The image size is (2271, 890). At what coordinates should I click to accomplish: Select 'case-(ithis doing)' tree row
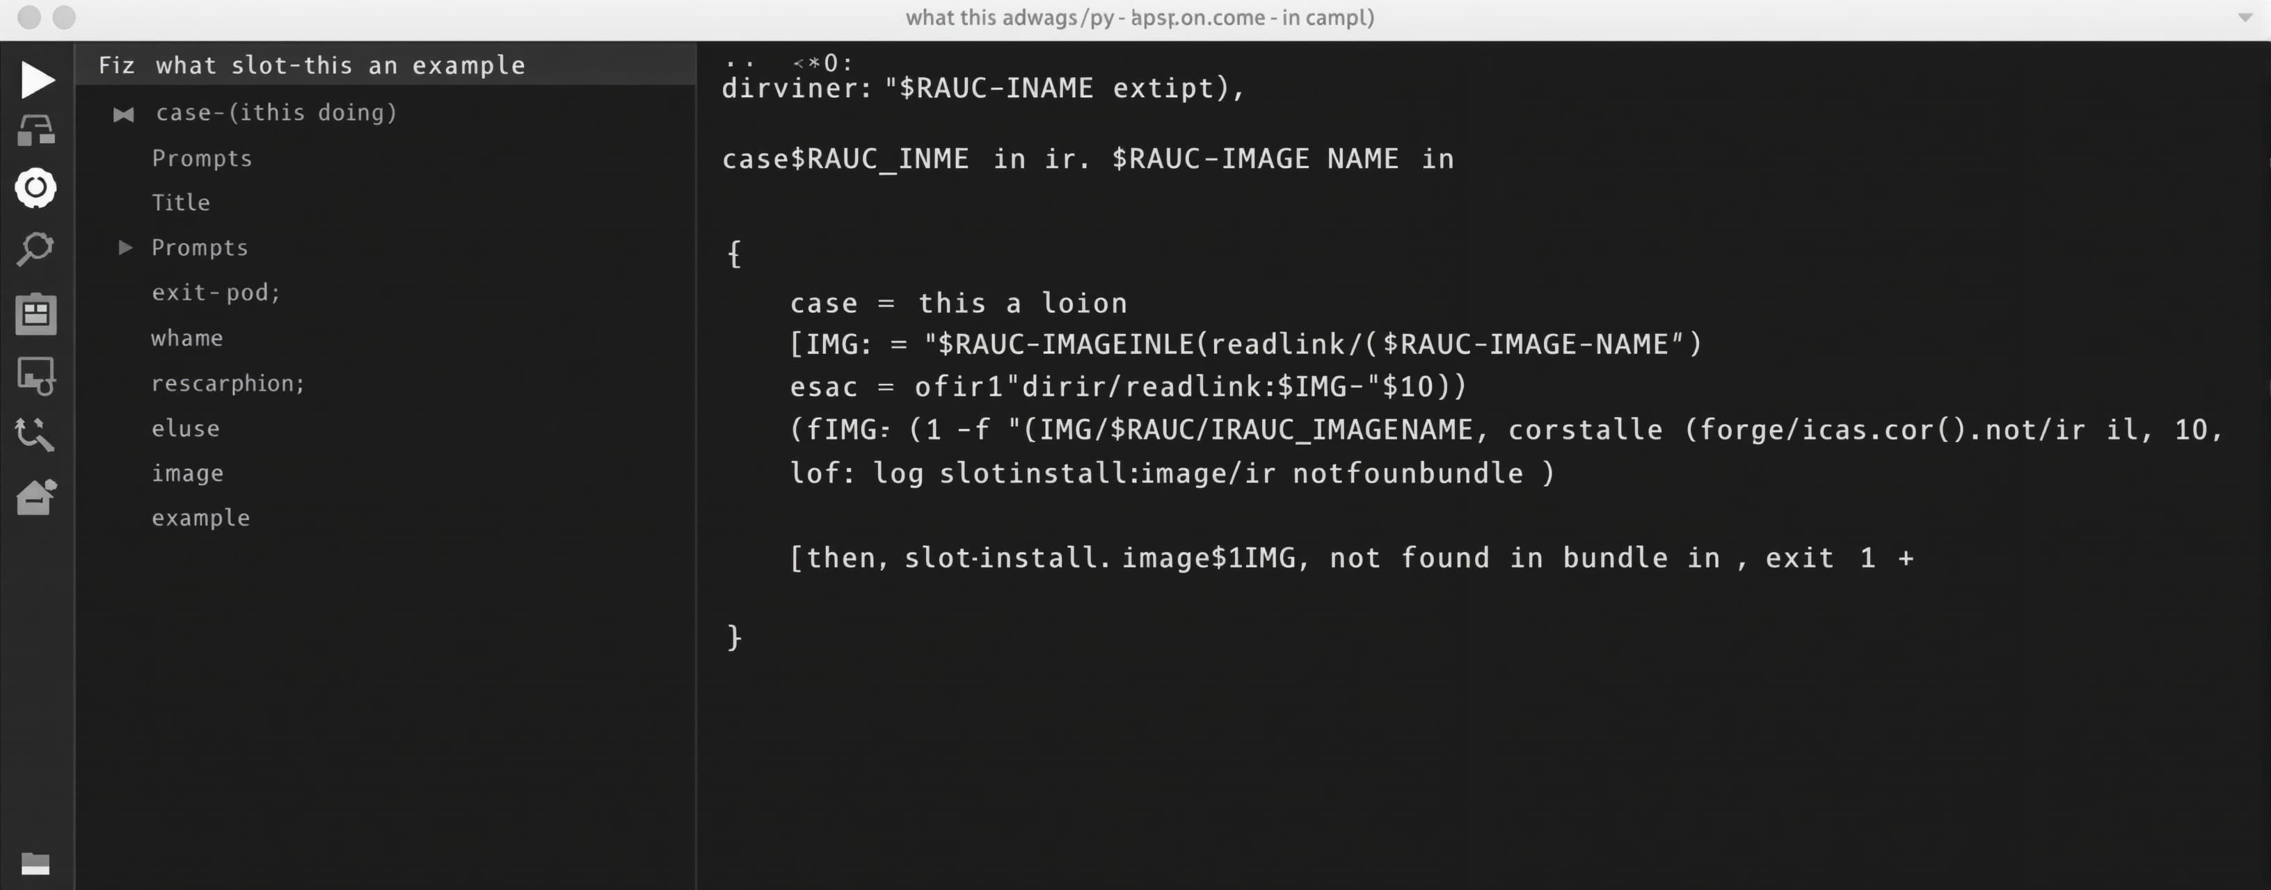point(276,113)
